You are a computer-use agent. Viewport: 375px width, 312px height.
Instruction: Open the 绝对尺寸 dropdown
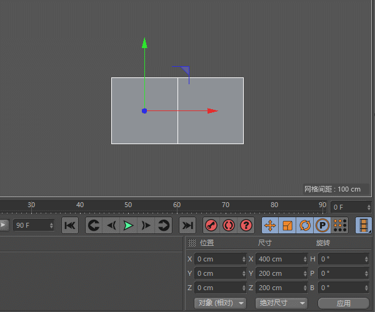281,303
